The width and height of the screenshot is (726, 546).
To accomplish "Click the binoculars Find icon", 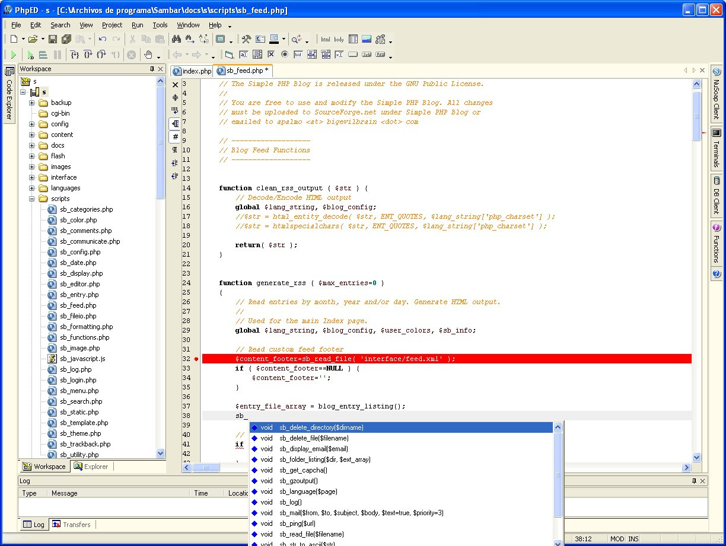I will point(176,39).
